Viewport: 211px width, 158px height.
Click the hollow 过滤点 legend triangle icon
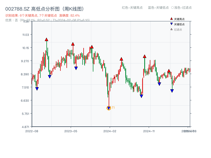tap(171, 29)
